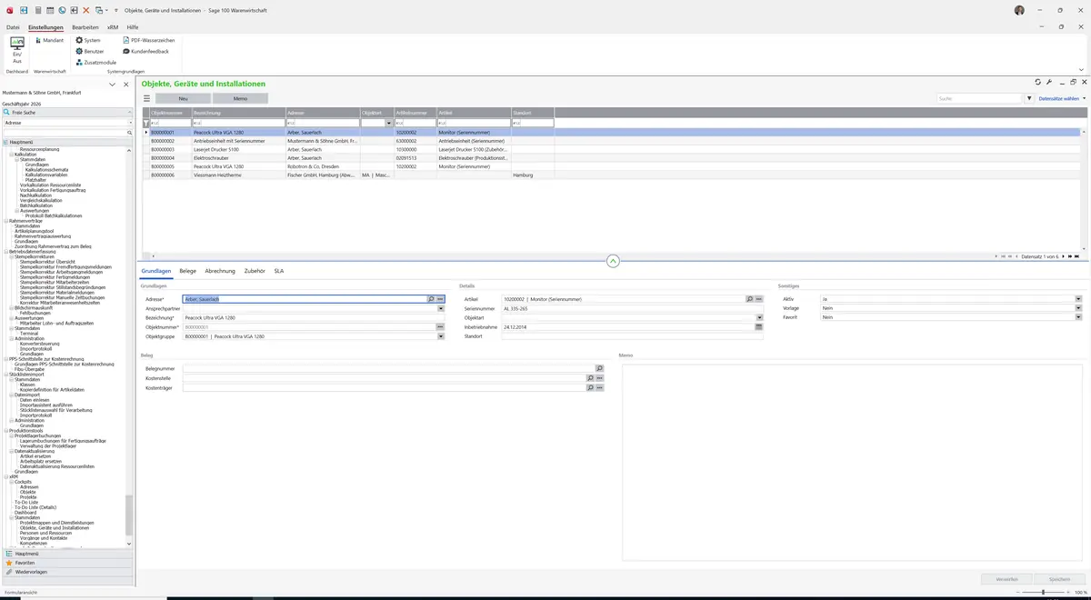Open the Ansprechpartner dropdown

[440, 308]
